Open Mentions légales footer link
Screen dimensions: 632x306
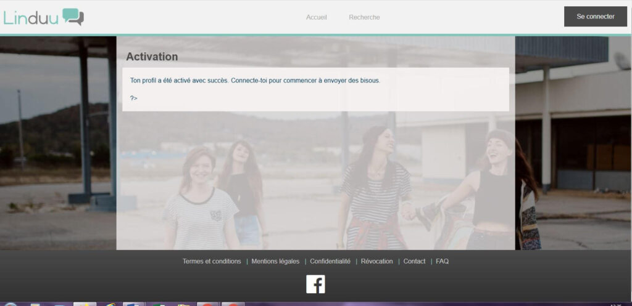pyautogui.click(x=275, y=261)
